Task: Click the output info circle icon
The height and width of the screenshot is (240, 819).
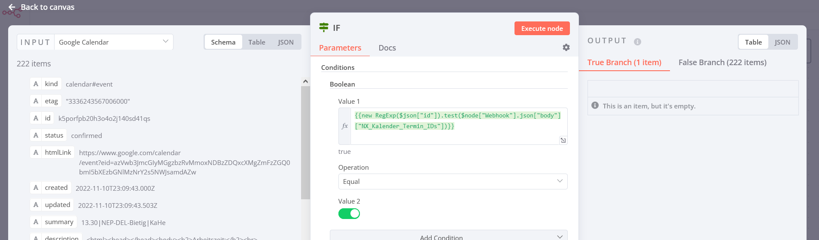Action: (x=637, y=42)
